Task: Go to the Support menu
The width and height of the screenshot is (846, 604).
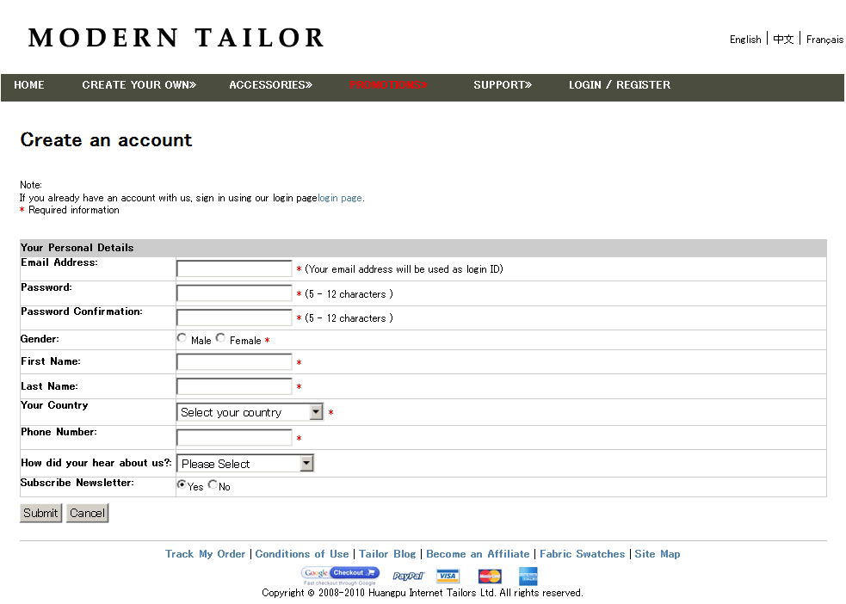Action: point(503,85)
